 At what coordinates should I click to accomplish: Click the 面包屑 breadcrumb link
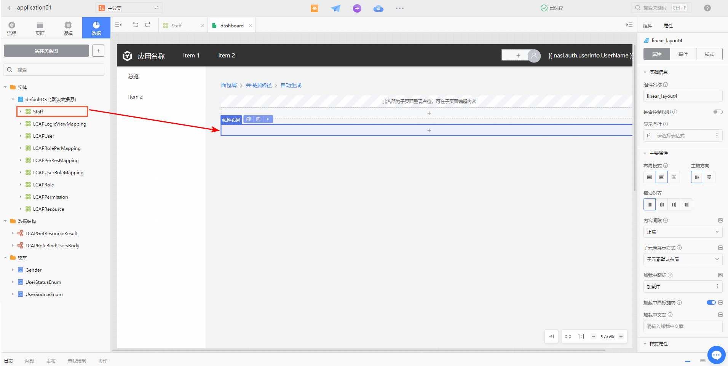[x=229, y=85]
